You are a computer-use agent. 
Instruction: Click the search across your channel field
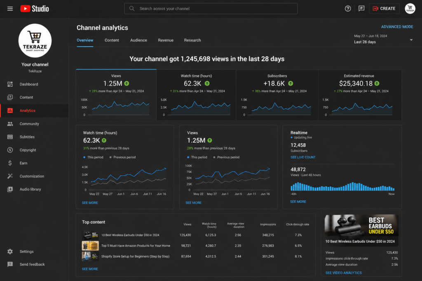[x=211, y=9]
